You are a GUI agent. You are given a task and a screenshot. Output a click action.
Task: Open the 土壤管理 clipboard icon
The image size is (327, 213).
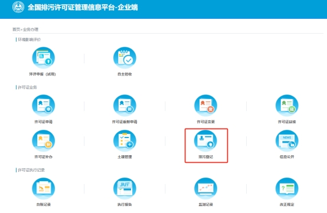click(x=125, y=140)
